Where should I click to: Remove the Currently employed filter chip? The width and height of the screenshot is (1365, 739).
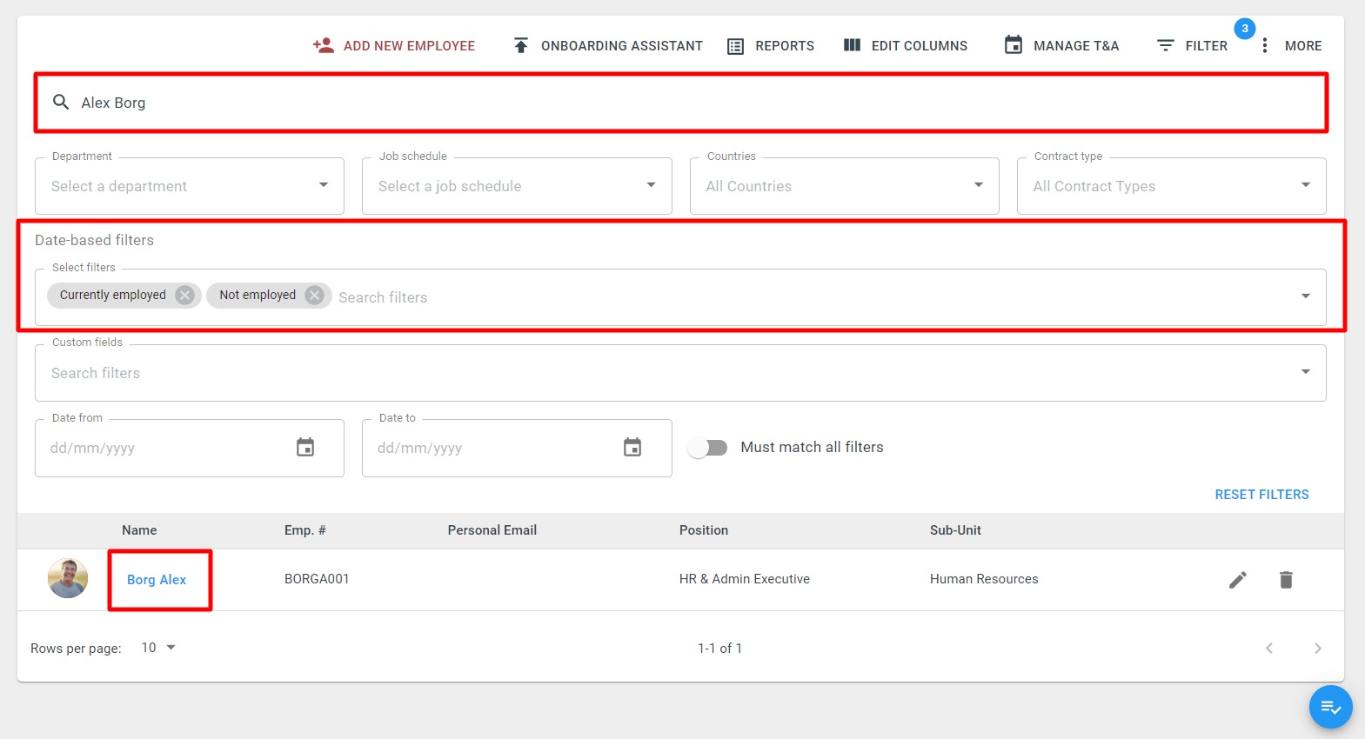(184, 295)
